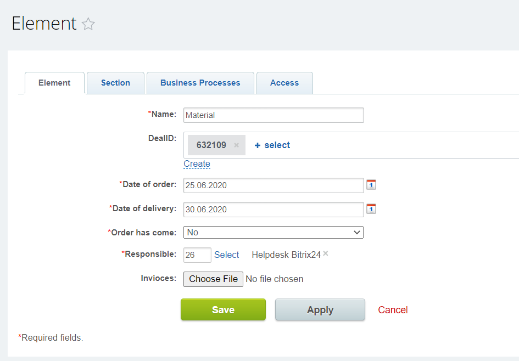Viewport: 519px width, 361px height.
Task: Click Choose File for Invoices
Action: [213, 279]
